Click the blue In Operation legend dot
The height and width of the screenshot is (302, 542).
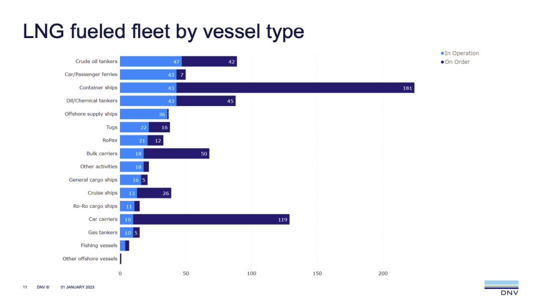point(442,54)
